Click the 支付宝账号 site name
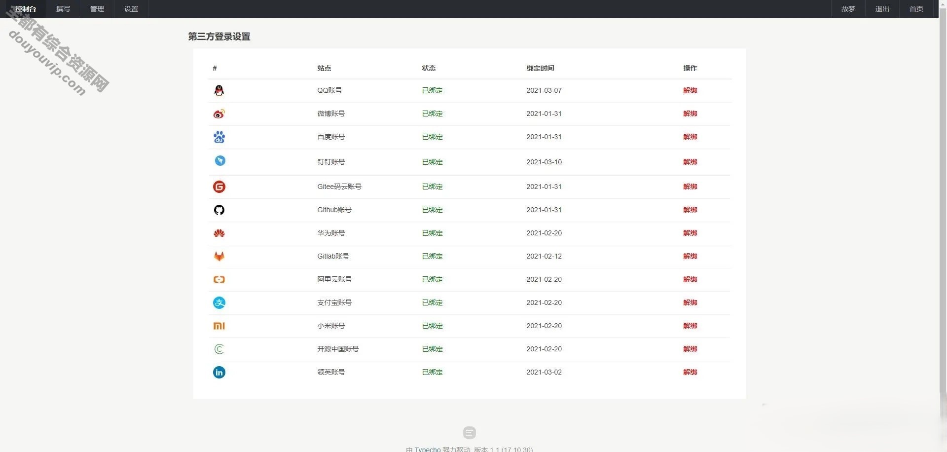The image size is (947, 452). [x=334, y=302]
